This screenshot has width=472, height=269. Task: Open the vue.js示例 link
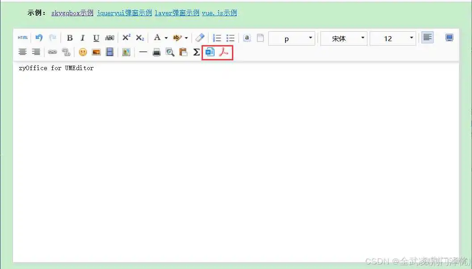219,13
